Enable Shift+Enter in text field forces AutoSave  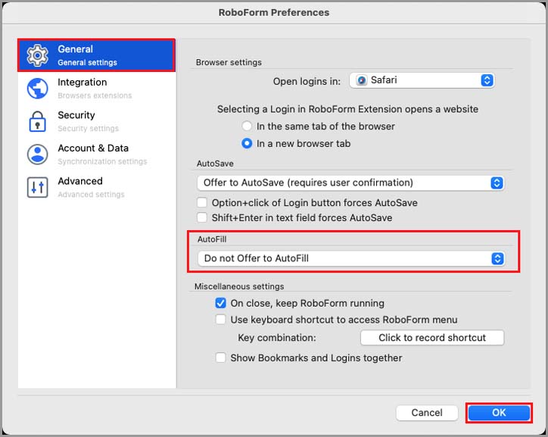coord(202,217)
